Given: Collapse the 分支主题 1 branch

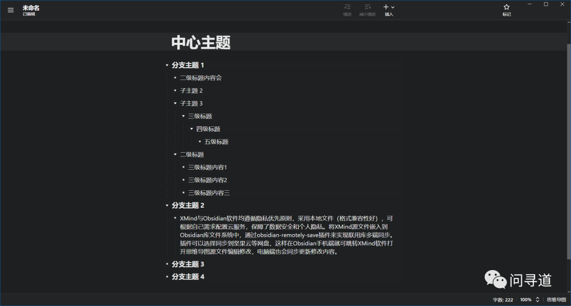Looking at the screenshot, I should 167,65.
